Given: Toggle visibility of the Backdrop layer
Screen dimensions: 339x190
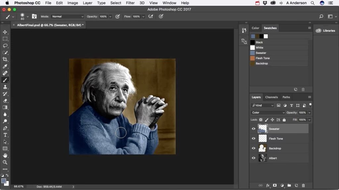Looking at the screenshot, I should pyautogui.click(x=254, y=148).
